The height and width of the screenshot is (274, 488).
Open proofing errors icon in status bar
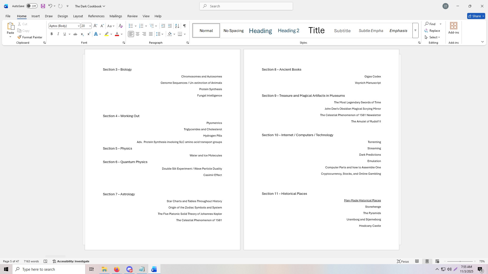(46, 261)
